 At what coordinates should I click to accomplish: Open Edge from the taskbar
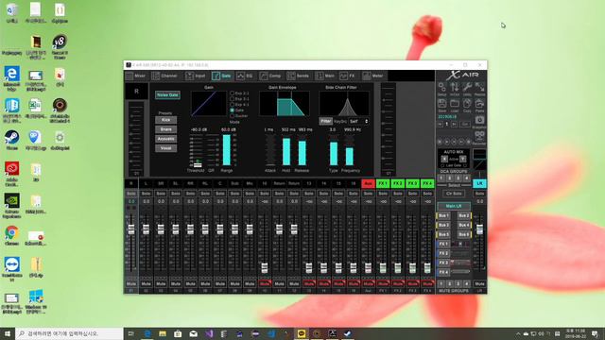pos(147,333)
